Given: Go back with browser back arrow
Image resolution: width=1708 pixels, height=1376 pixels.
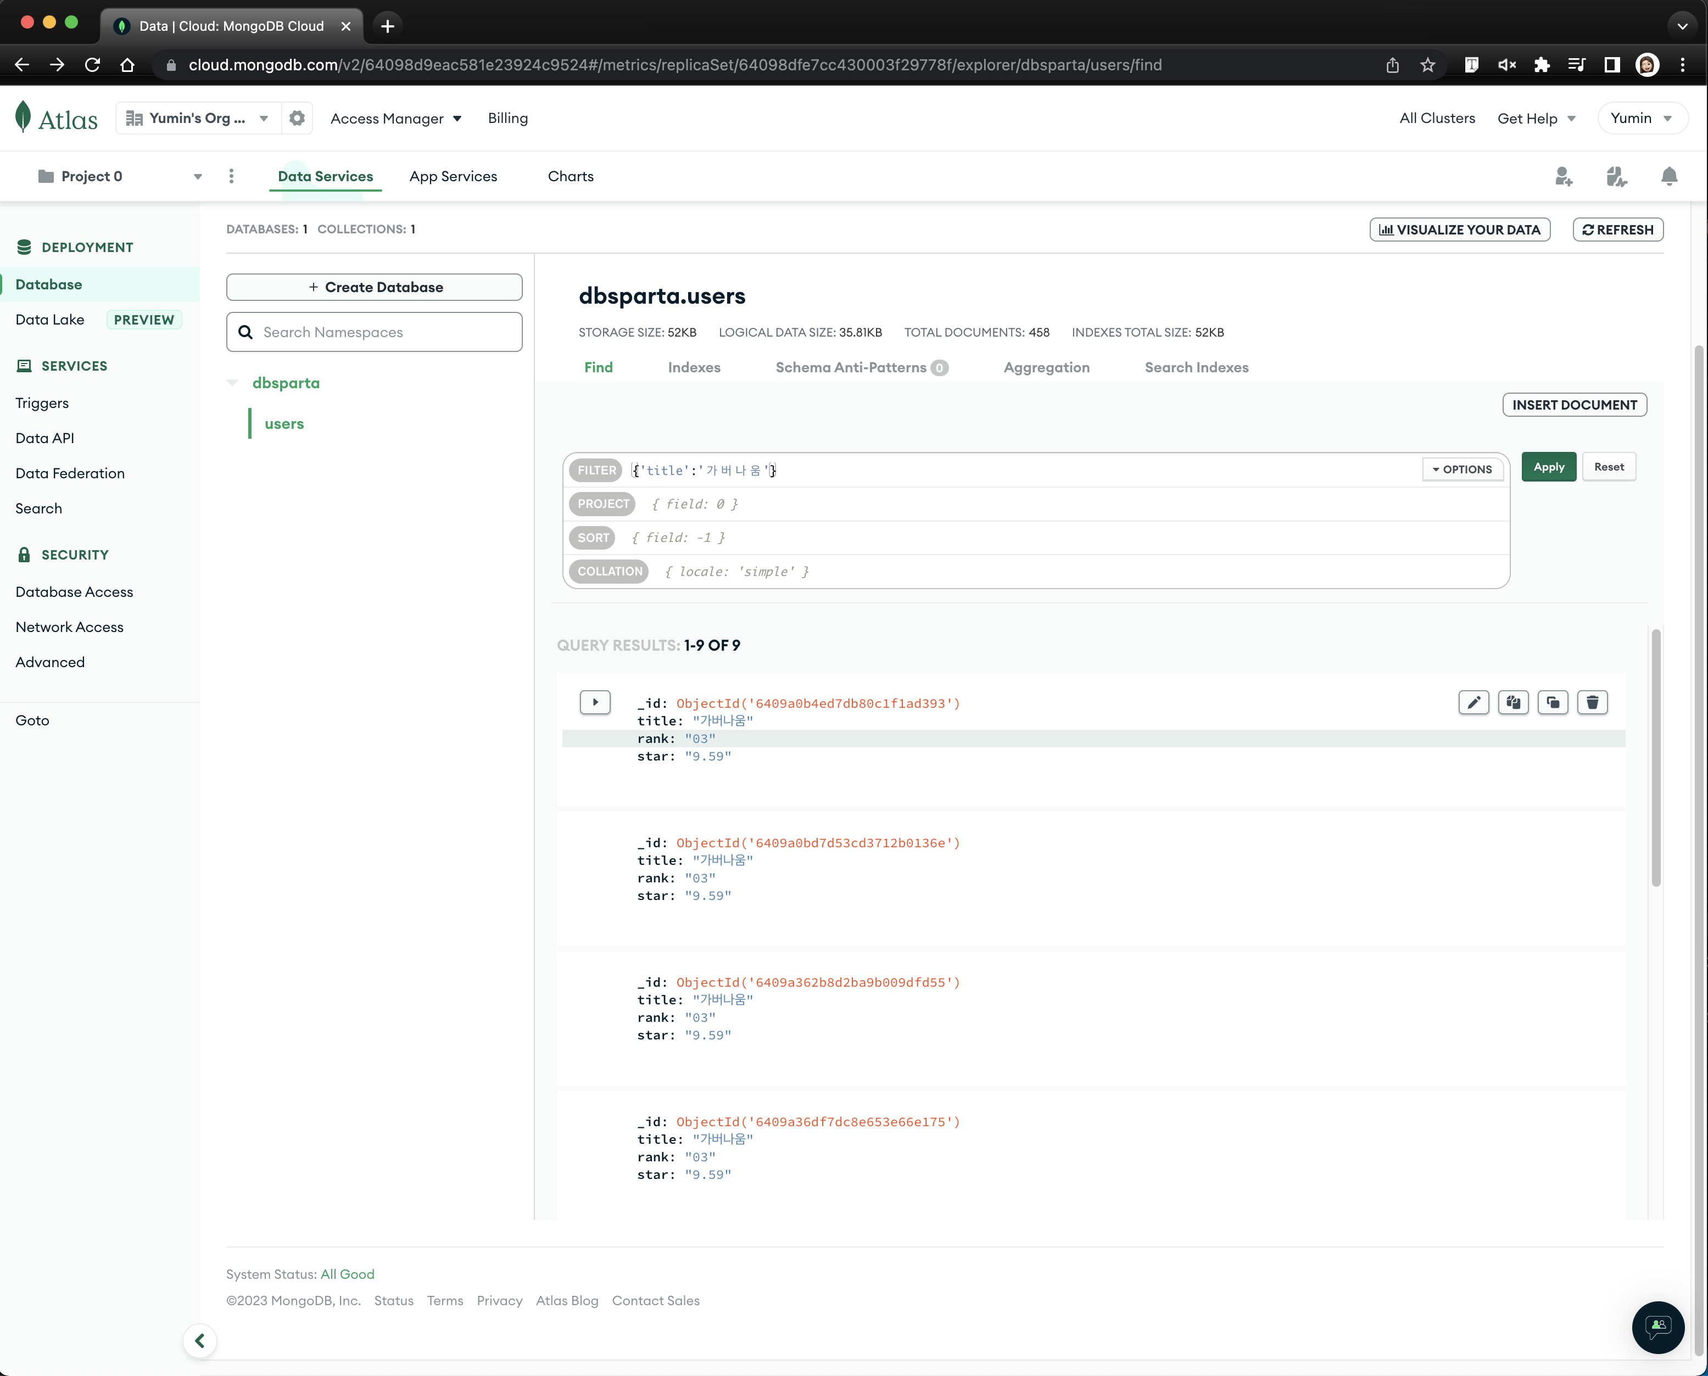Looking at the screenshot, I should (22, 65).
